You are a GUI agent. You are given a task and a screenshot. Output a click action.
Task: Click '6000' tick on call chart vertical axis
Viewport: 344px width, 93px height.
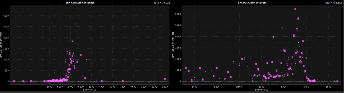point(6,16)
